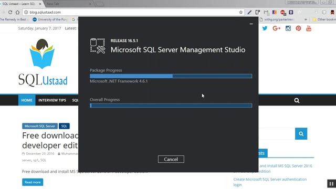Open the Instagram social icon
The width and height of the screenshot is (336, 189).
tap(288, 28)
